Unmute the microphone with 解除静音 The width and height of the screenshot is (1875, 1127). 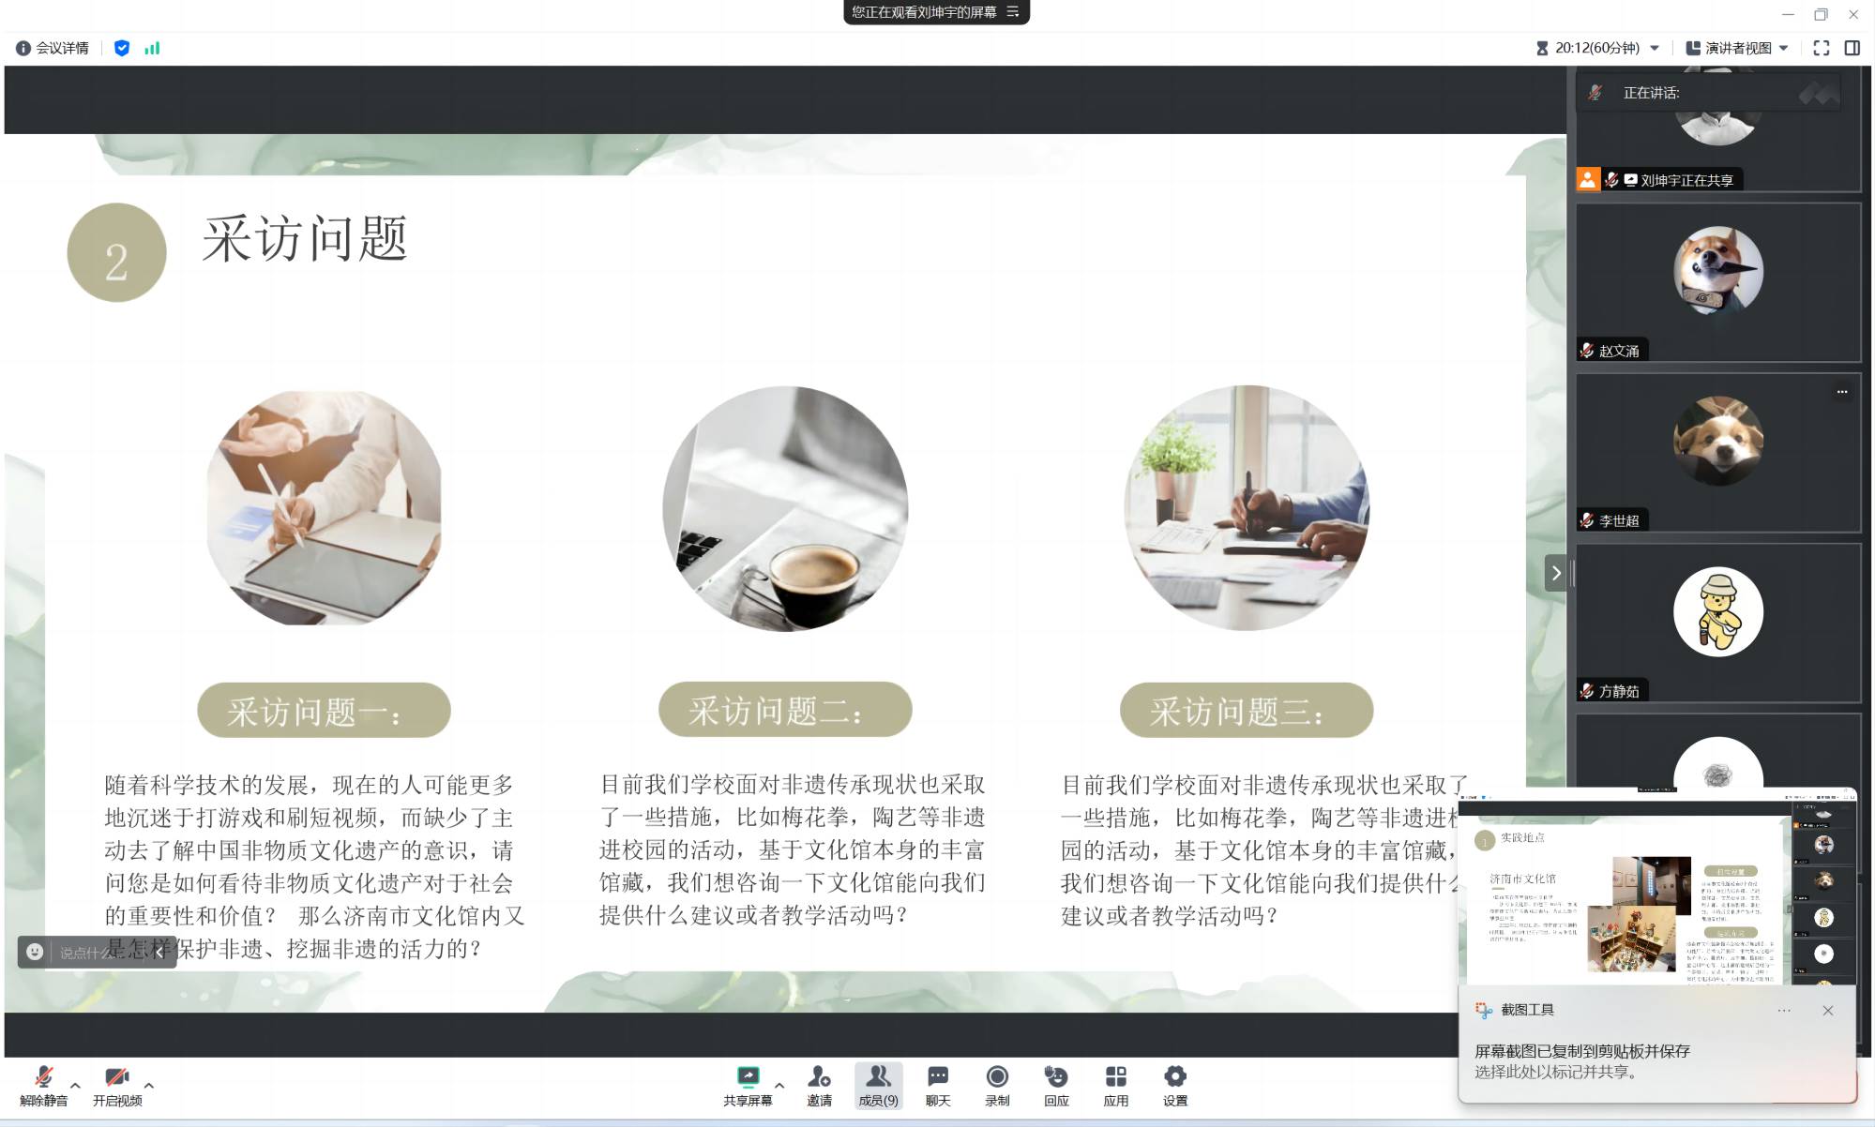[x=43, y=1078]
